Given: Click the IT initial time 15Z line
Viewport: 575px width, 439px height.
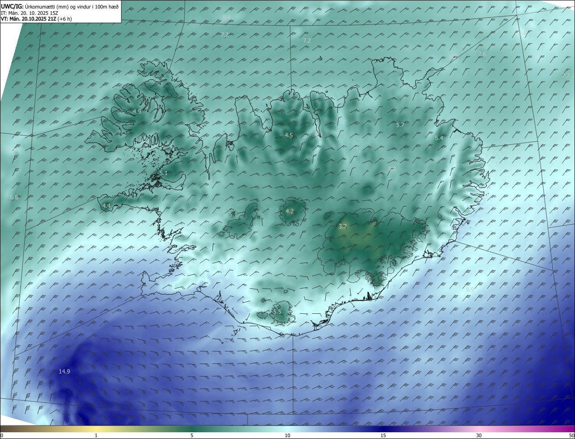Looking at the screenshot, I should [31, 13].
